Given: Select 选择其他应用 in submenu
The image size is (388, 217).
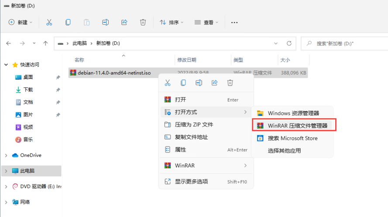Looking at the screenshot, I should (x=292, y=150).
